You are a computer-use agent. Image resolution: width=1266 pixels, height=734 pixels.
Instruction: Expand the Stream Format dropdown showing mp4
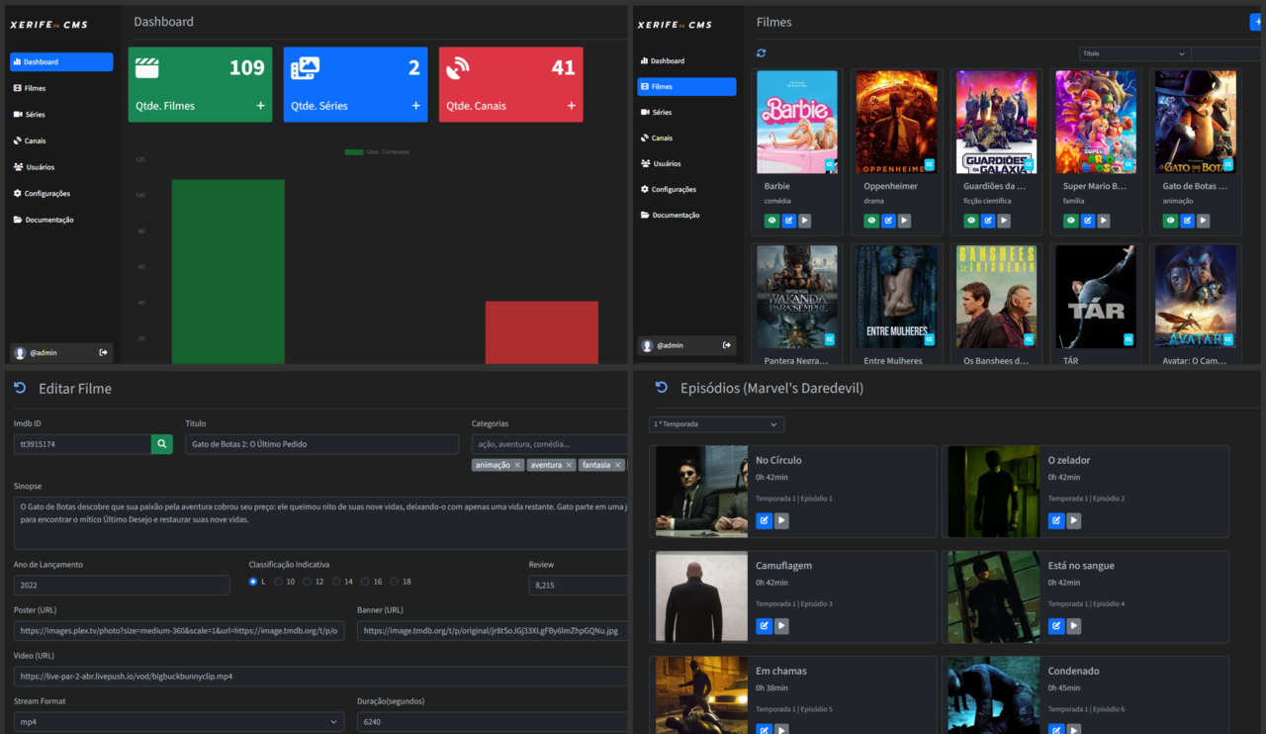click(178, 722)
